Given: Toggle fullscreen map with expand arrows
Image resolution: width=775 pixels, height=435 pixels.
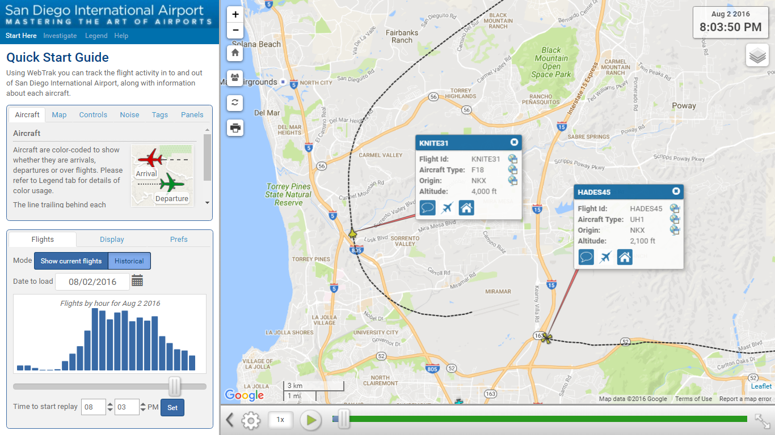Looking at the screenshot, I should pyautogui.click(x=762, y=420).
